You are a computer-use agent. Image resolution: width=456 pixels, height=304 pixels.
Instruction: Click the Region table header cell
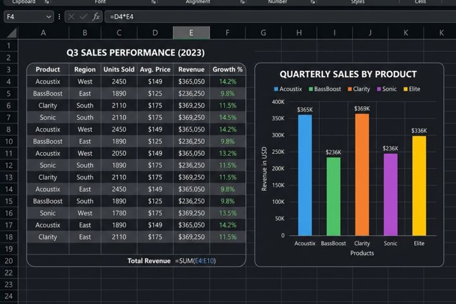pos(85,70)
